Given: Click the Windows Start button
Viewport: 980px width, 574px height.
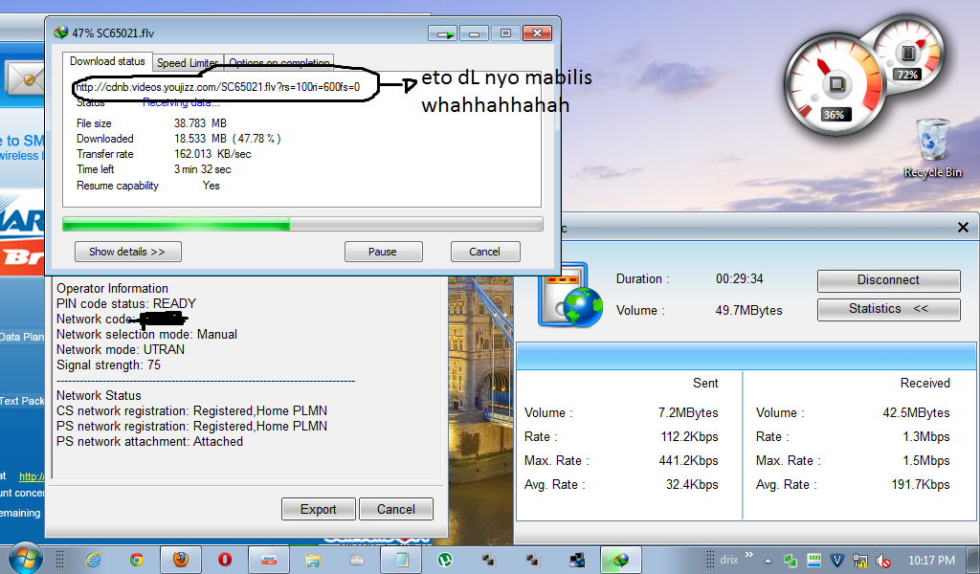Looking at the screenshot, I should coord(24,558).
